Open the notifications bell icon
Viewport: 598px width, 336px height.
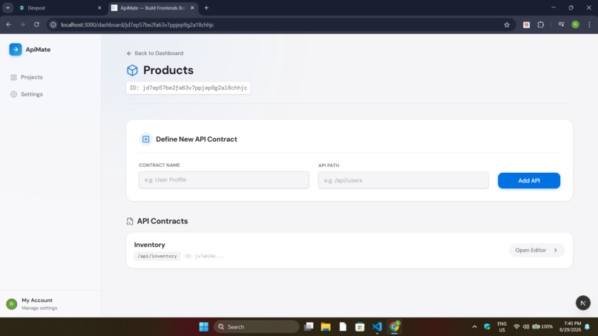tap(588, 327)
